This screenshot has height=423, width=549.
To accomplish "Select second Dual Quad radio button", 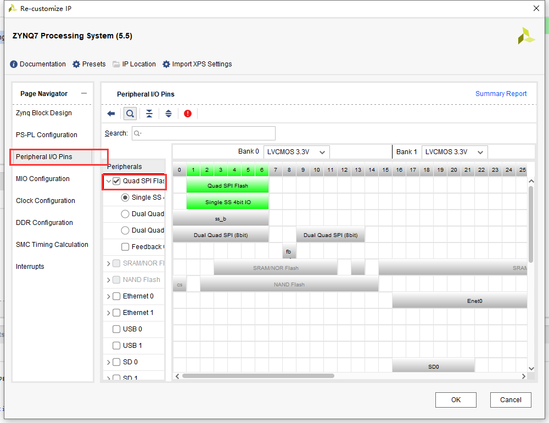I will tap(125, 230).
